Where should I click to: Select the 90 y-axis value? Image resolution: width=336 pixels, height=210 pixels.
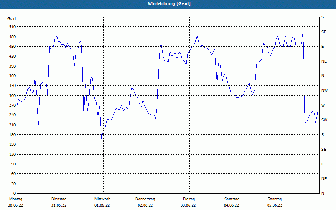[13, 164]
